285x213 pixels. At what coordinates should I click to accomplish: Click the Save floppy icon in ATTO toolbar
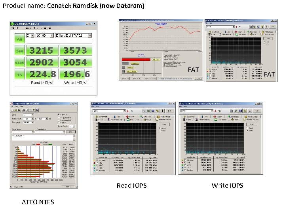19,110
